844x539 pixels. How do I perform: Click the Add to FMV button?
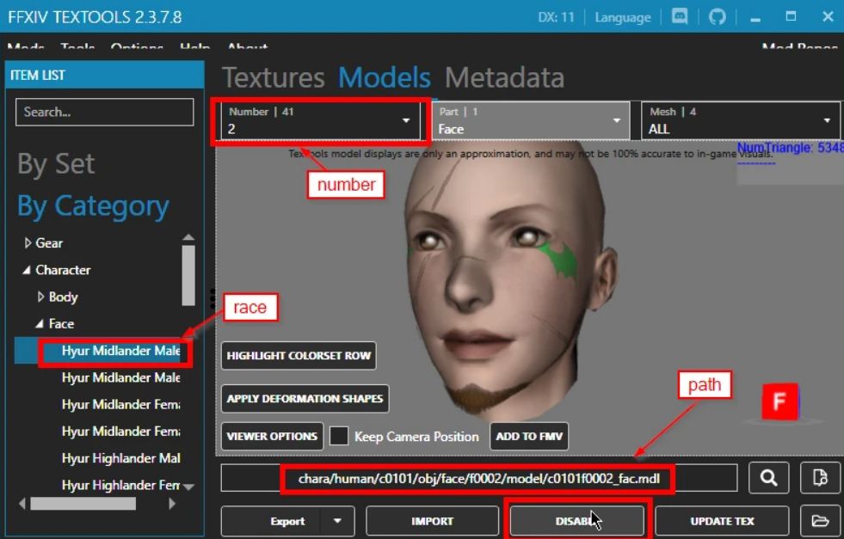click(x=529, y=436)
